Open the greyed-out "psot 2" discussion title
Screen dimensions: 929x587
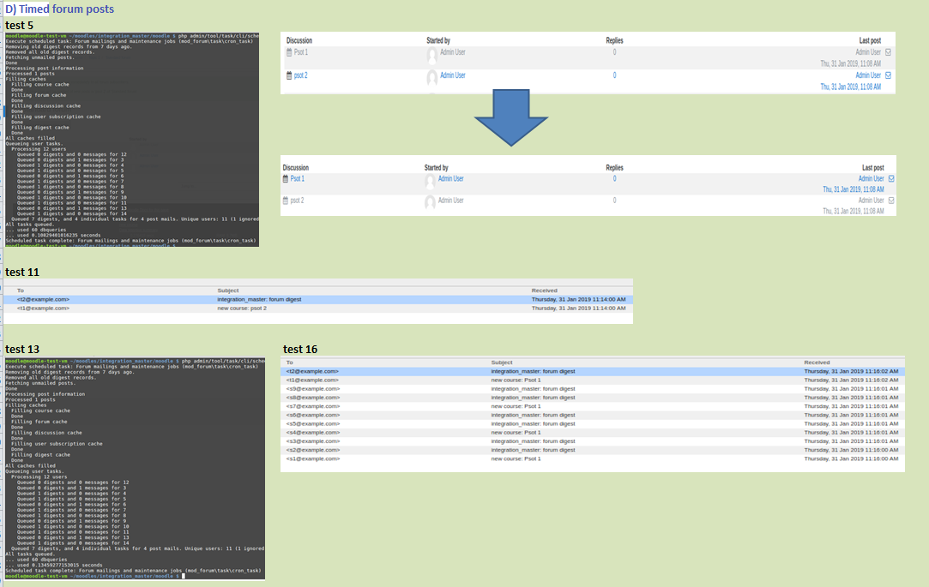pos(297,201)
